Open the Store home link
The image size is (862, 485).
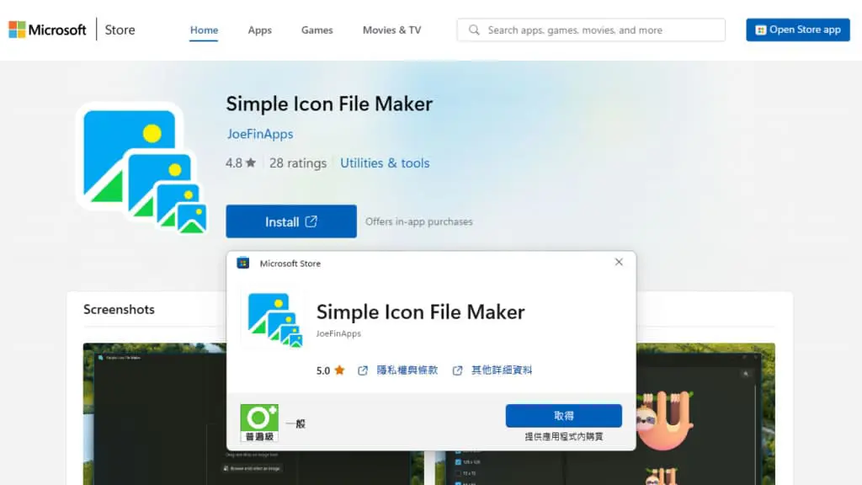click(x=120, y=29)
